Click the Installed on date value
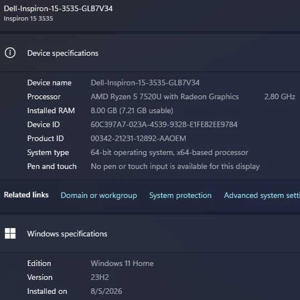 106,291
